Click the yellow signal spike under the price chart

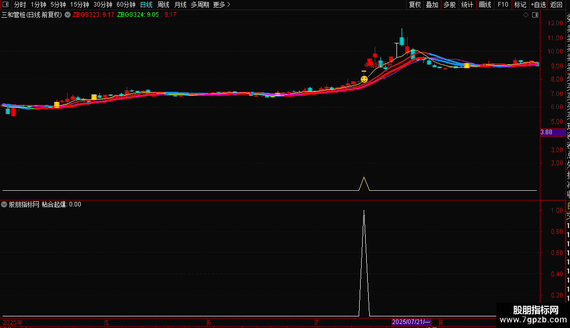(364, 183)
